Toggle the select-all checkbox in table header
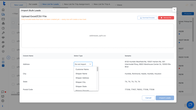This screenshot has width=196, height=110. point(13,23)
